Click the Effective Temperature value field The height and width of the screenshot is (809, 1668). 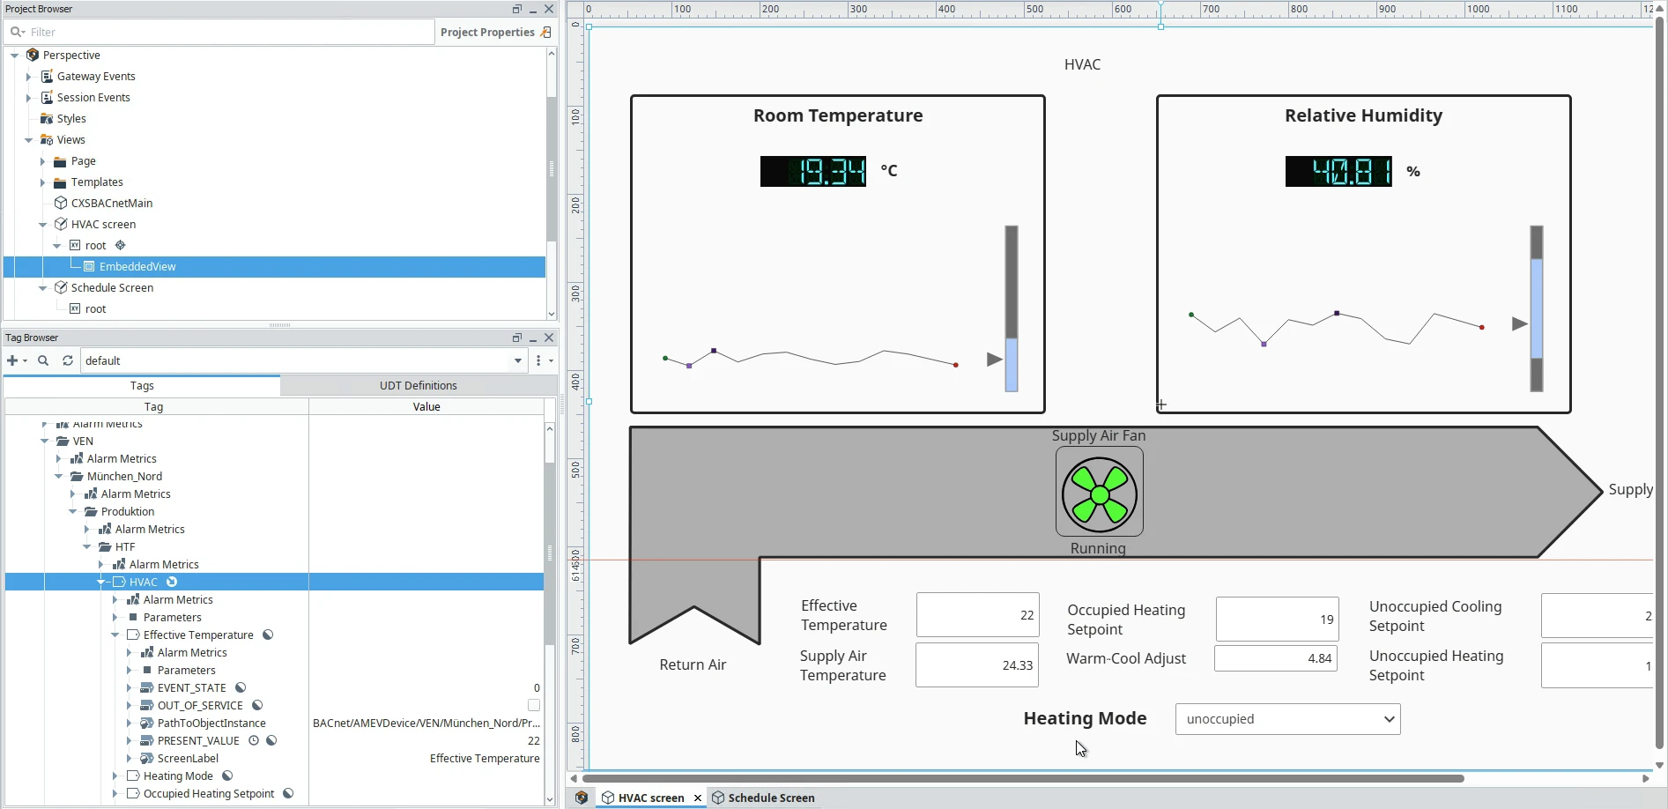(x=978, y=615)
